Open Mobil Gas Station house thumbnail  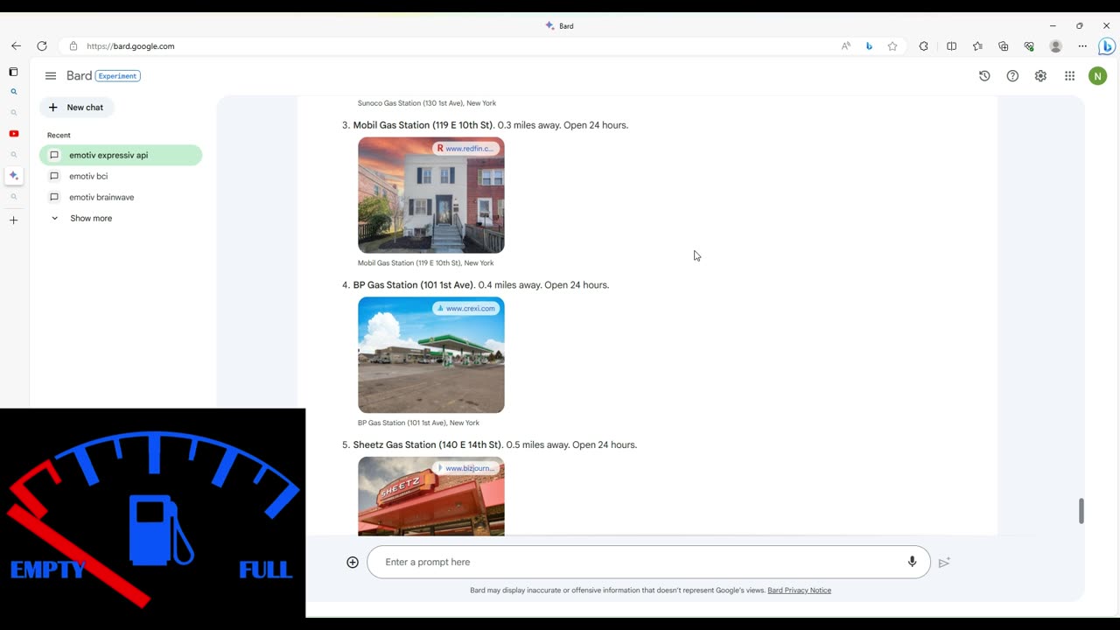tap(430, 195)
